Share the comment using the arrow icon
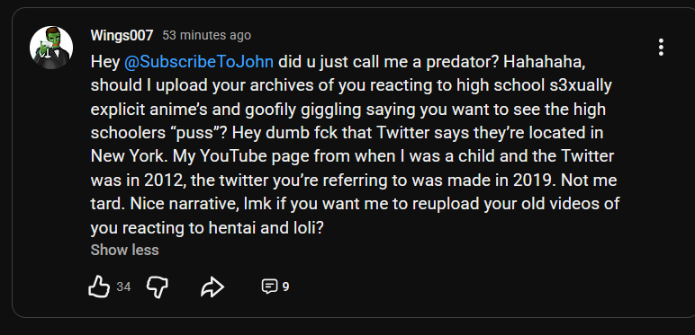The image size is (695, 335). click(212, 287)
